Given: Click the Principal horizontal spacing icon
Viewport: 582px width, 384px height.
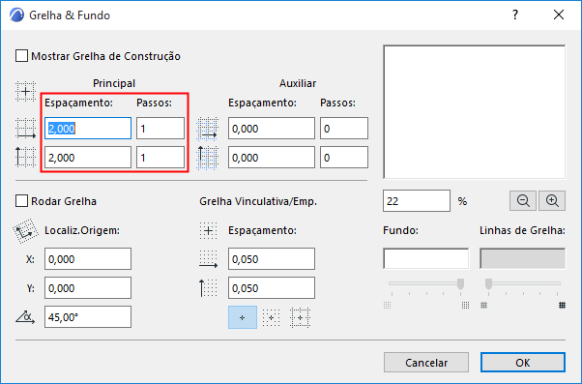Looking at the screenshot, I should 25,129.
